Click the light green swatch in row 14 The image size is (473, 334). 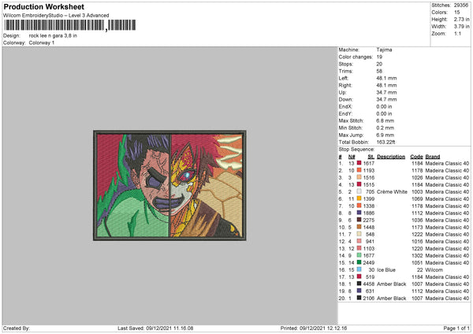click(x=359, y=255)
